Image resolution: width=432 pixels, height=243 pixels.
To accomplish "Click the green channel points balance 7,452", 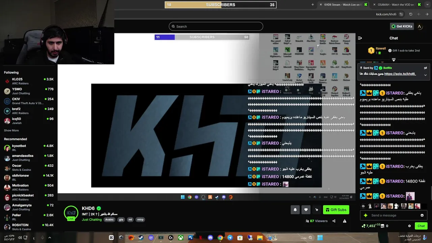I will click(371, 226).
